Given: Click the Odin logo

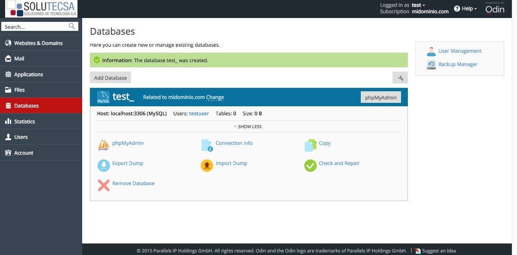Looking at the screenshot, I should point(495,8).
